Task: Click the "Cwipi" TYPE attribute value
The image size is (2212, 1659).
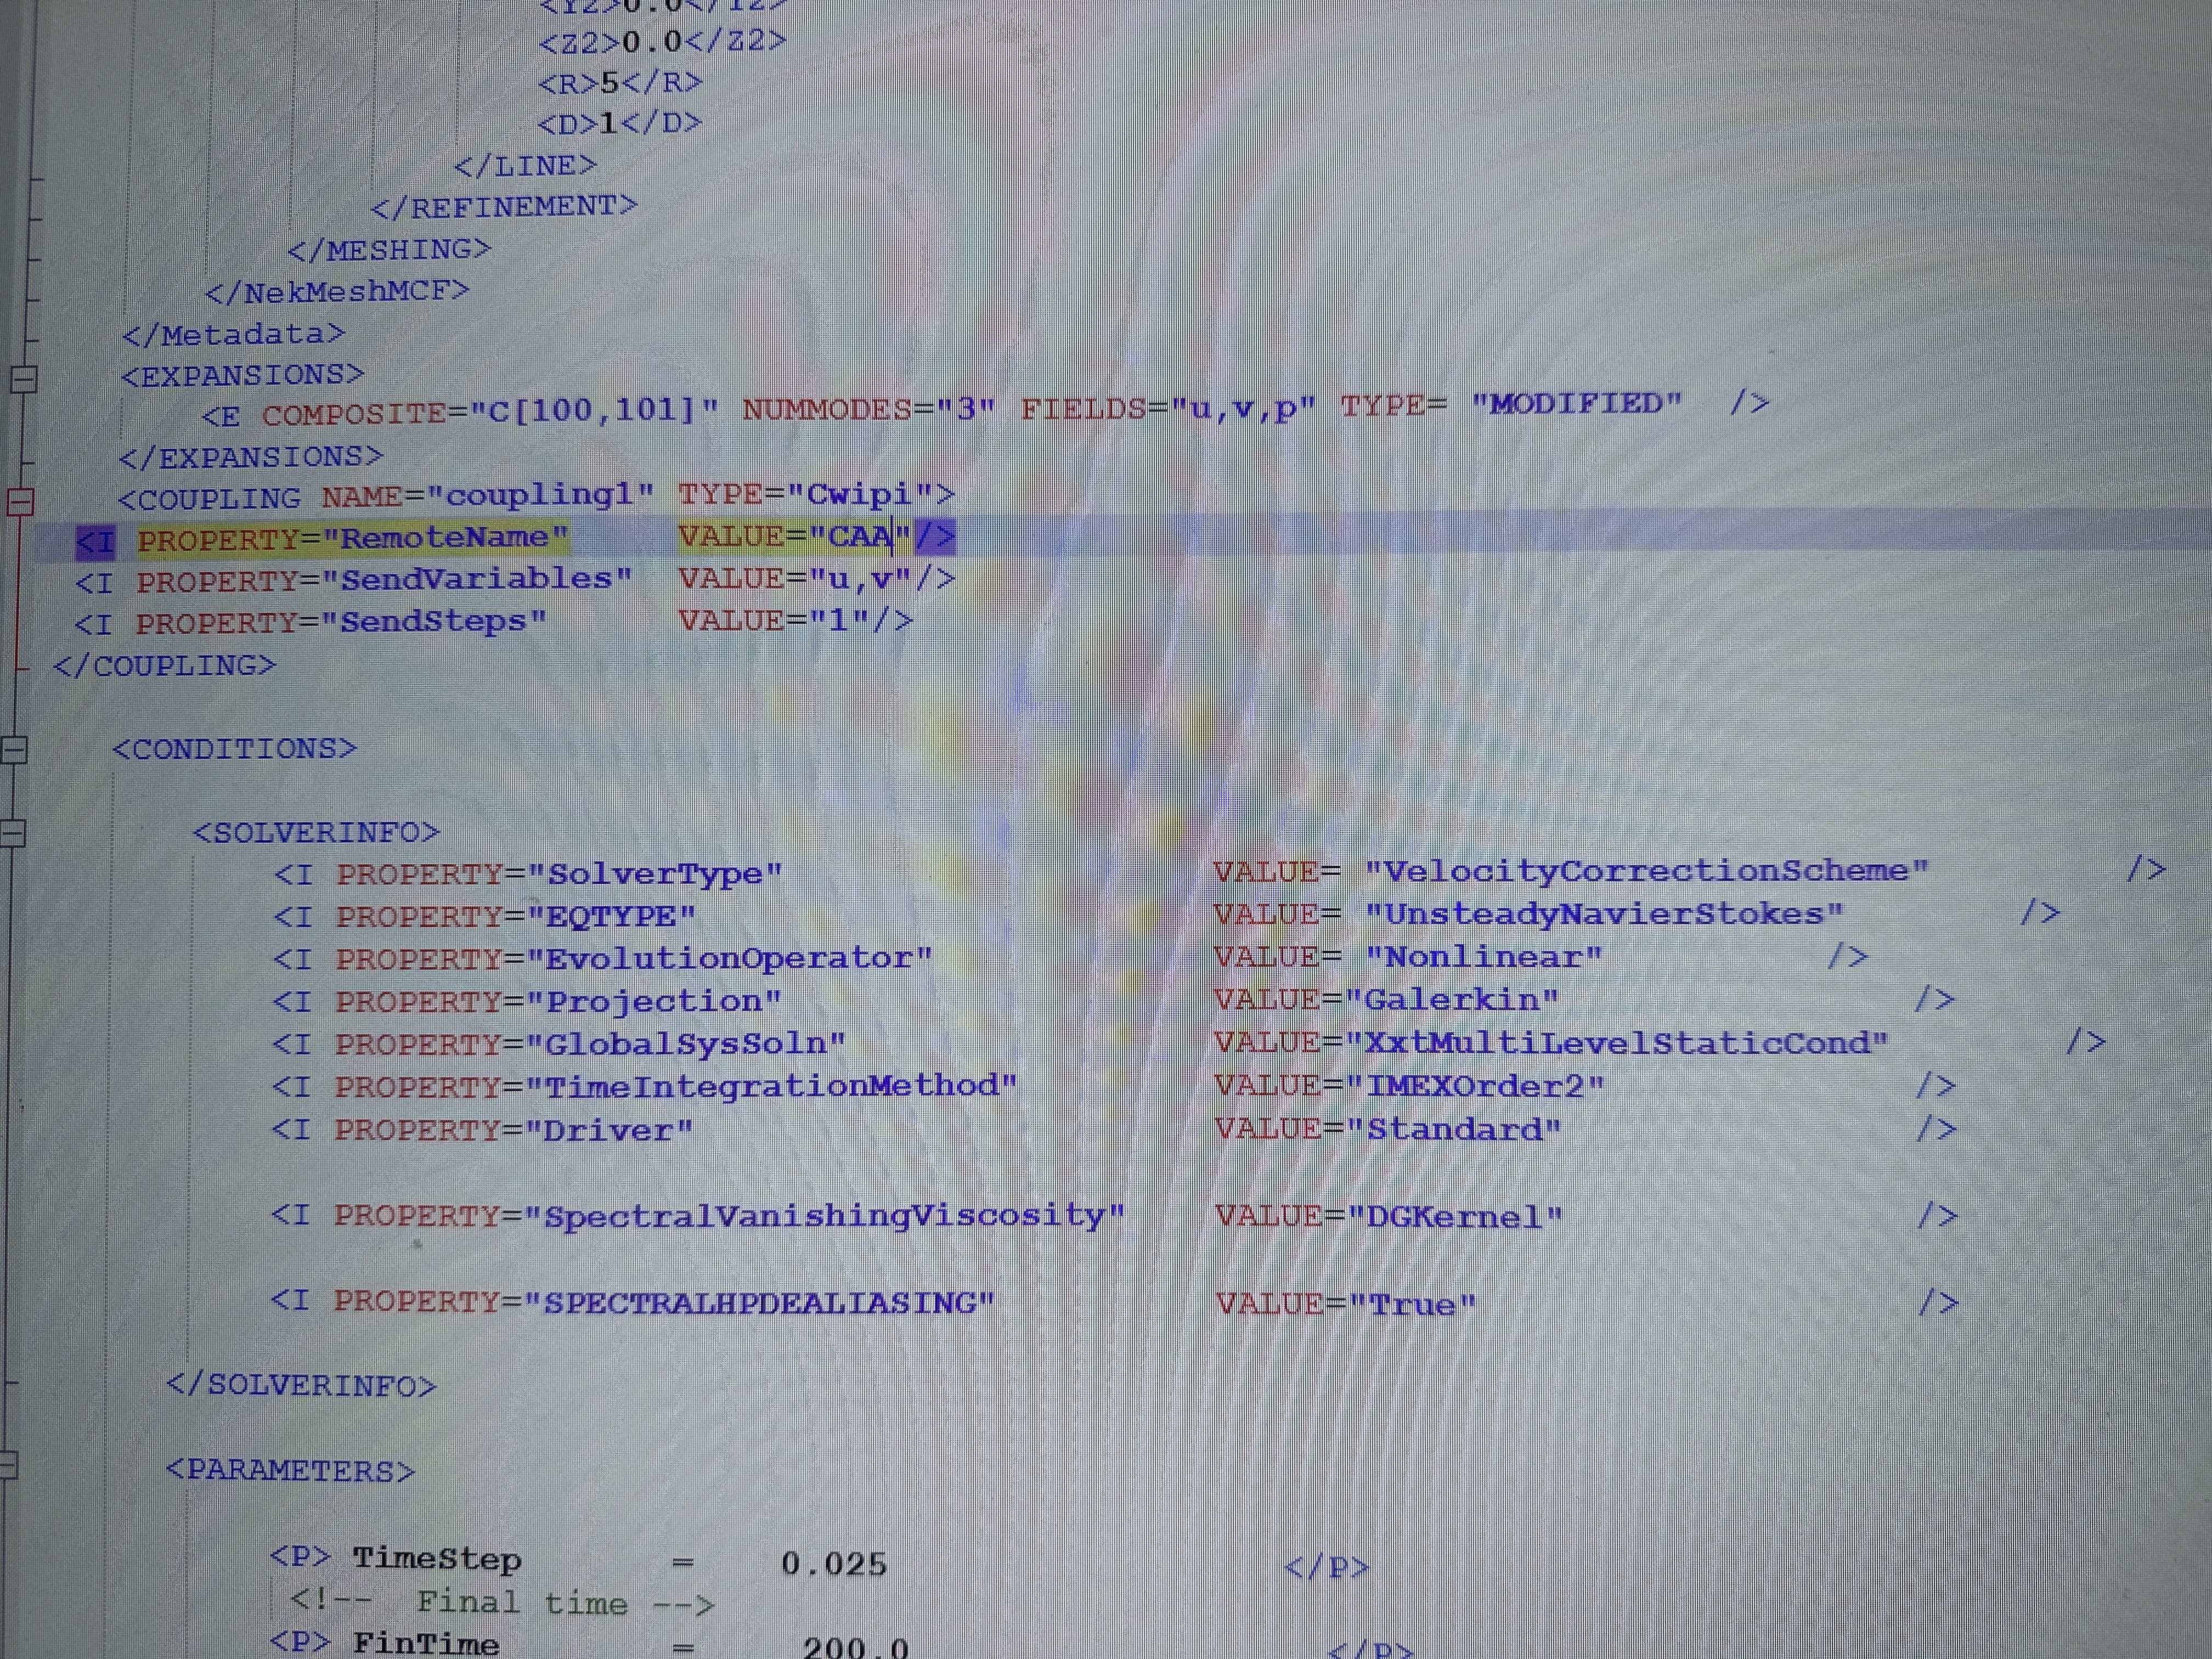Action: tap(859, 495)
